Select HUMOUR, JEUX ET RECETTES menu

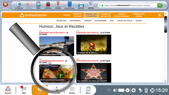tap(91, 15)
